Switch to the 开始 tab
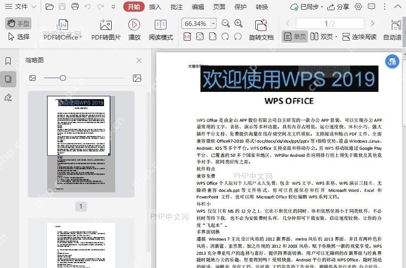This screenshot has height=268, width=406. (133, 7)
